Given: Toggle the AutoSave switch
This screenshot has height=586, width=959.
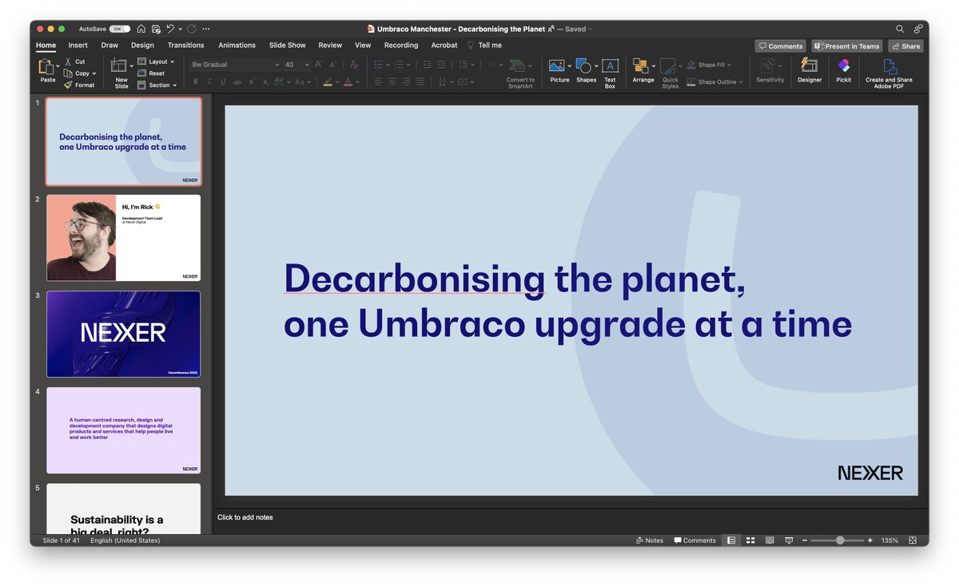Looking at the screenshot, I should (x=120, y=29).
